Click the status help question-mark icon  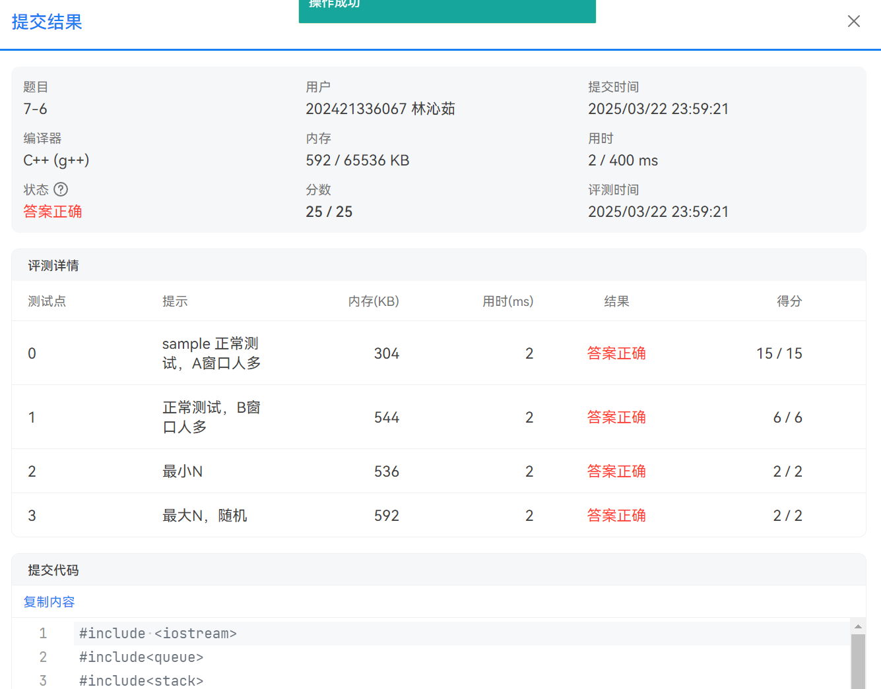[61, 189]
